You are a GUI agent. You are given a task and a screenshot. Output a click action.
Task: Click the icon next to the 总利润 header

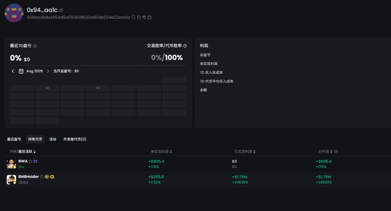click(x=336, y=151)
